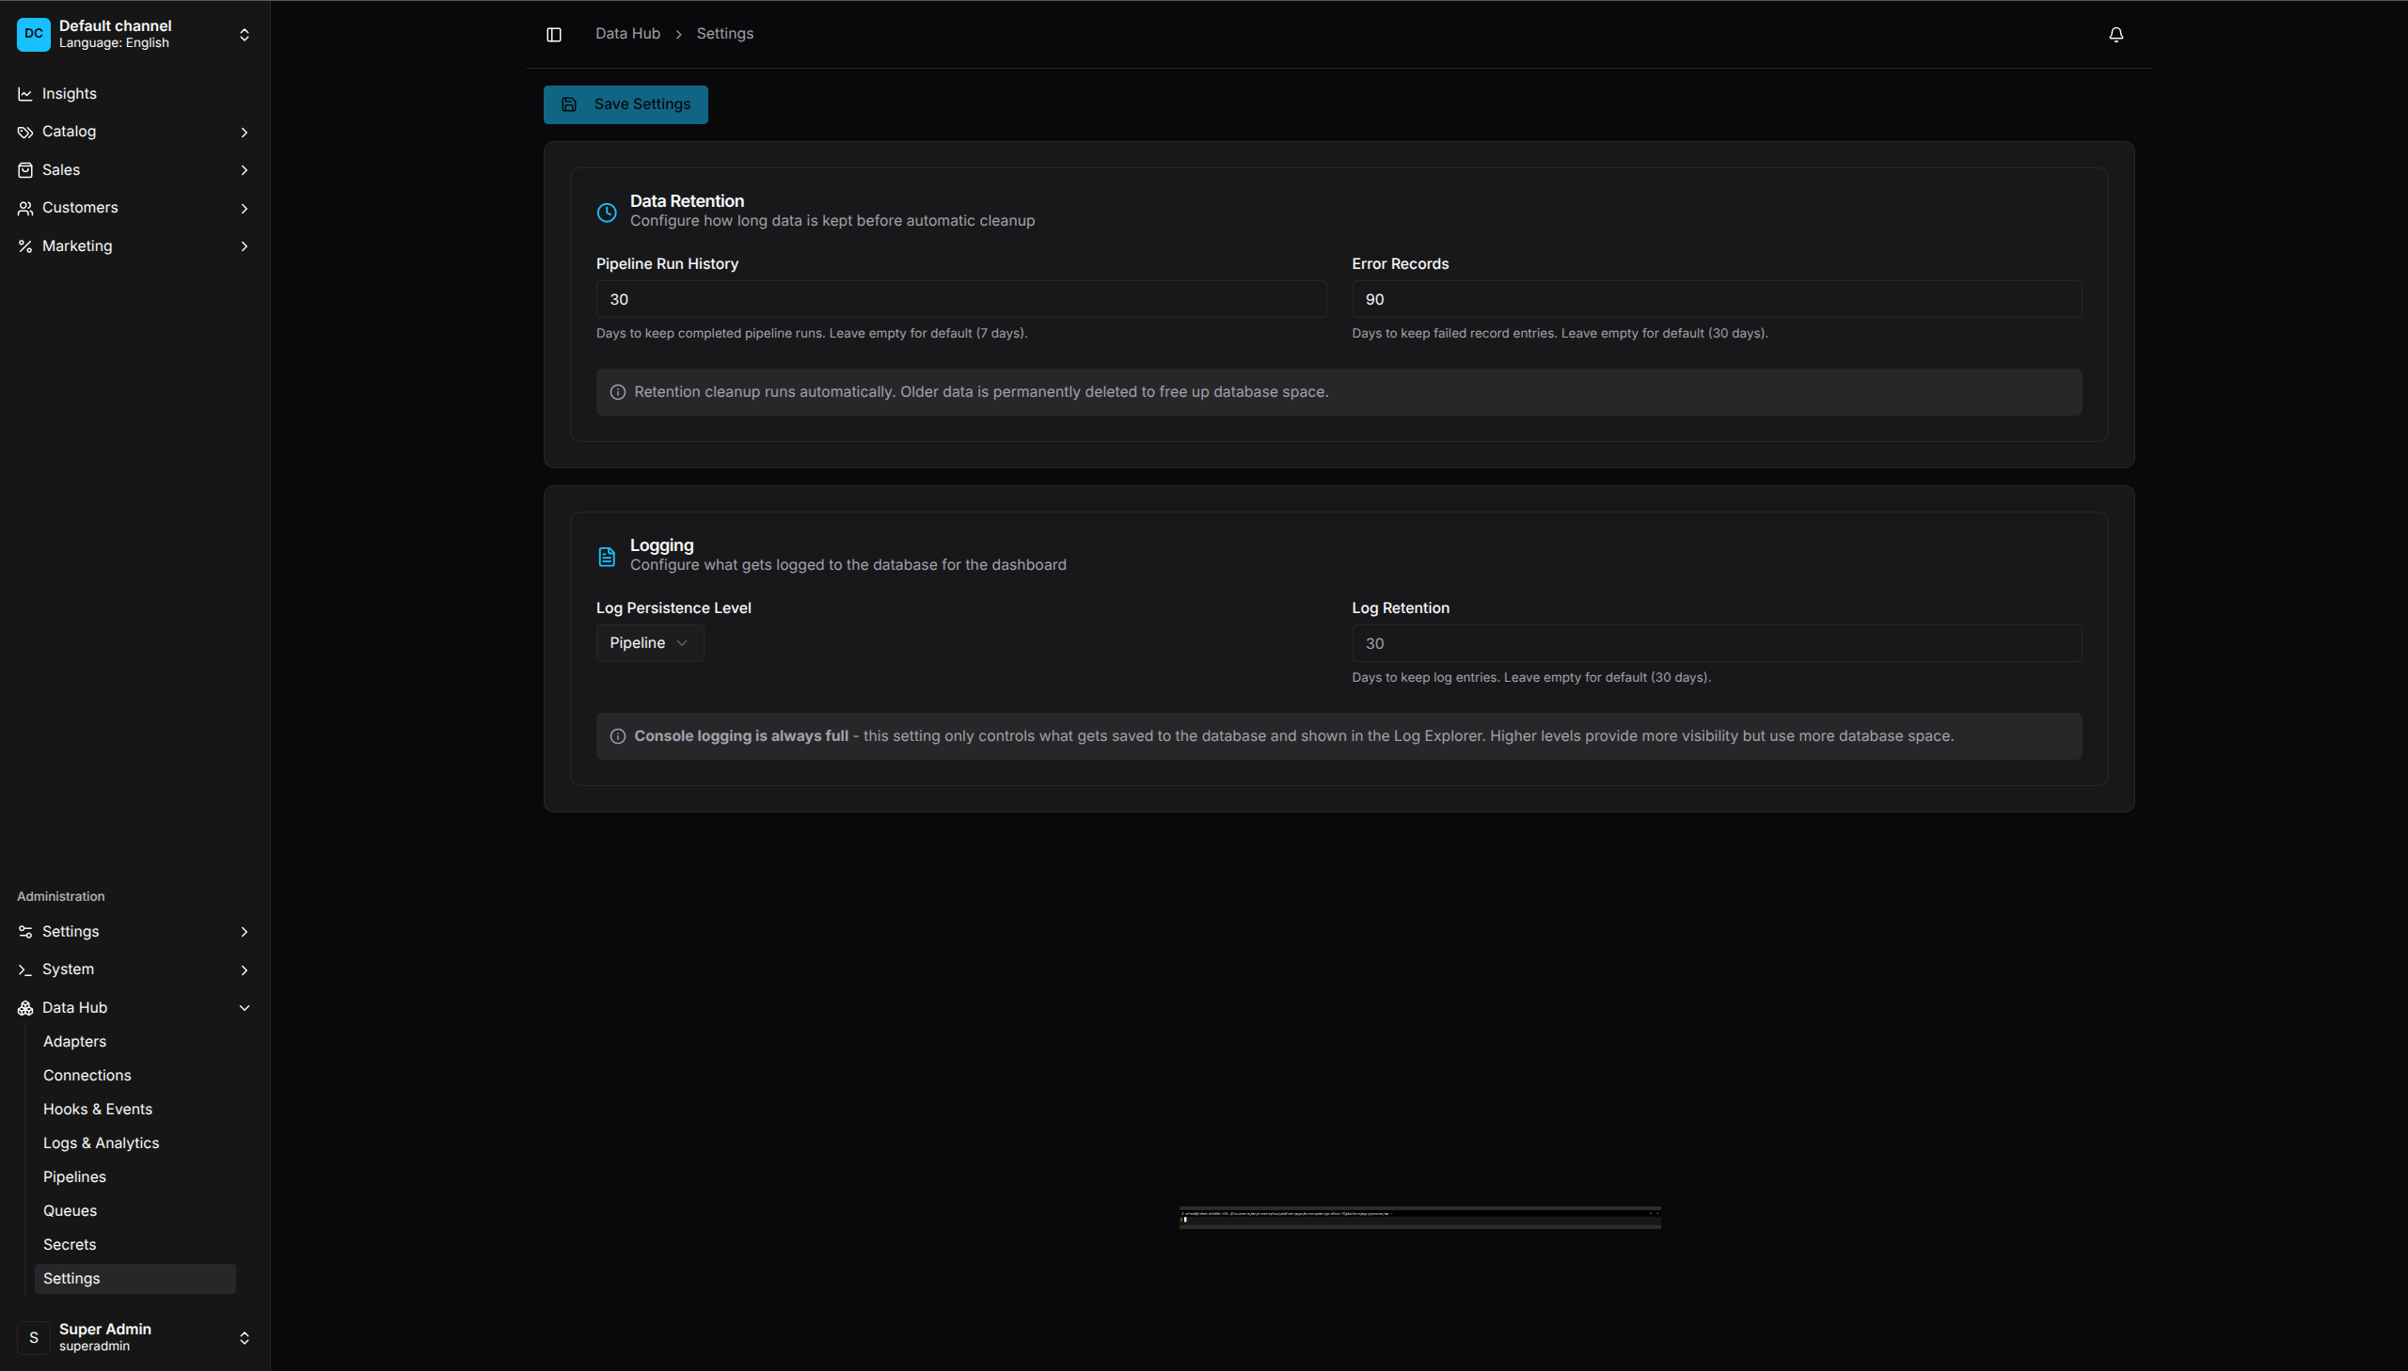Viewport: 2408px width, 1371px height.
Task: Expand the Settings administration section
Action: pos(134,931)
